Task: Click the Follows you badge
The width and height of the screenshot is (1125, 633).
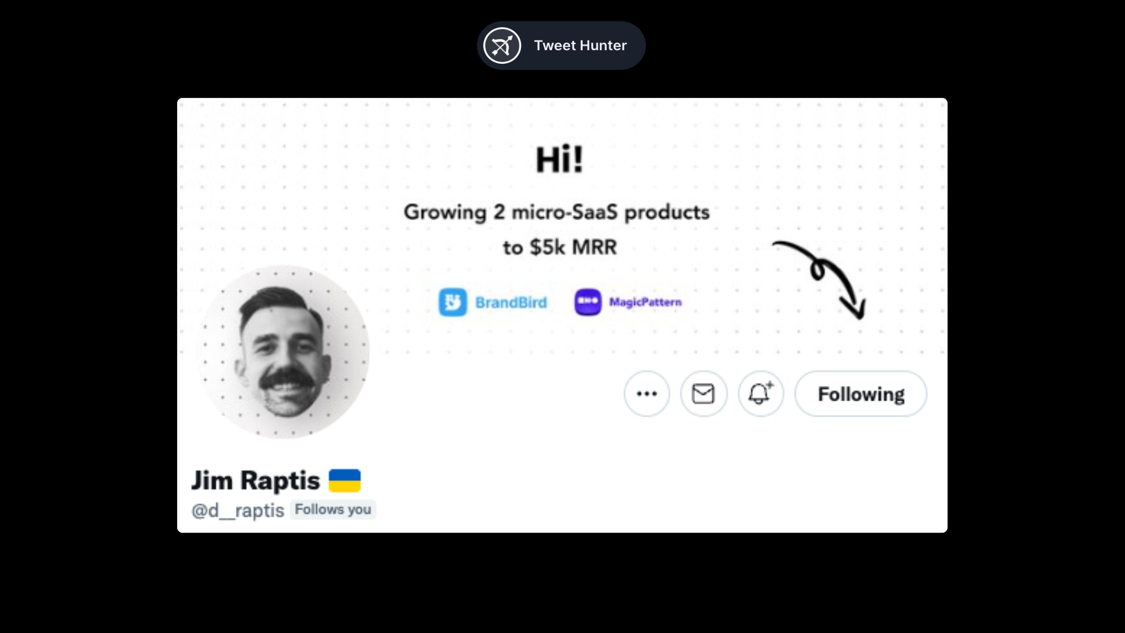Action: click(333, 510)
